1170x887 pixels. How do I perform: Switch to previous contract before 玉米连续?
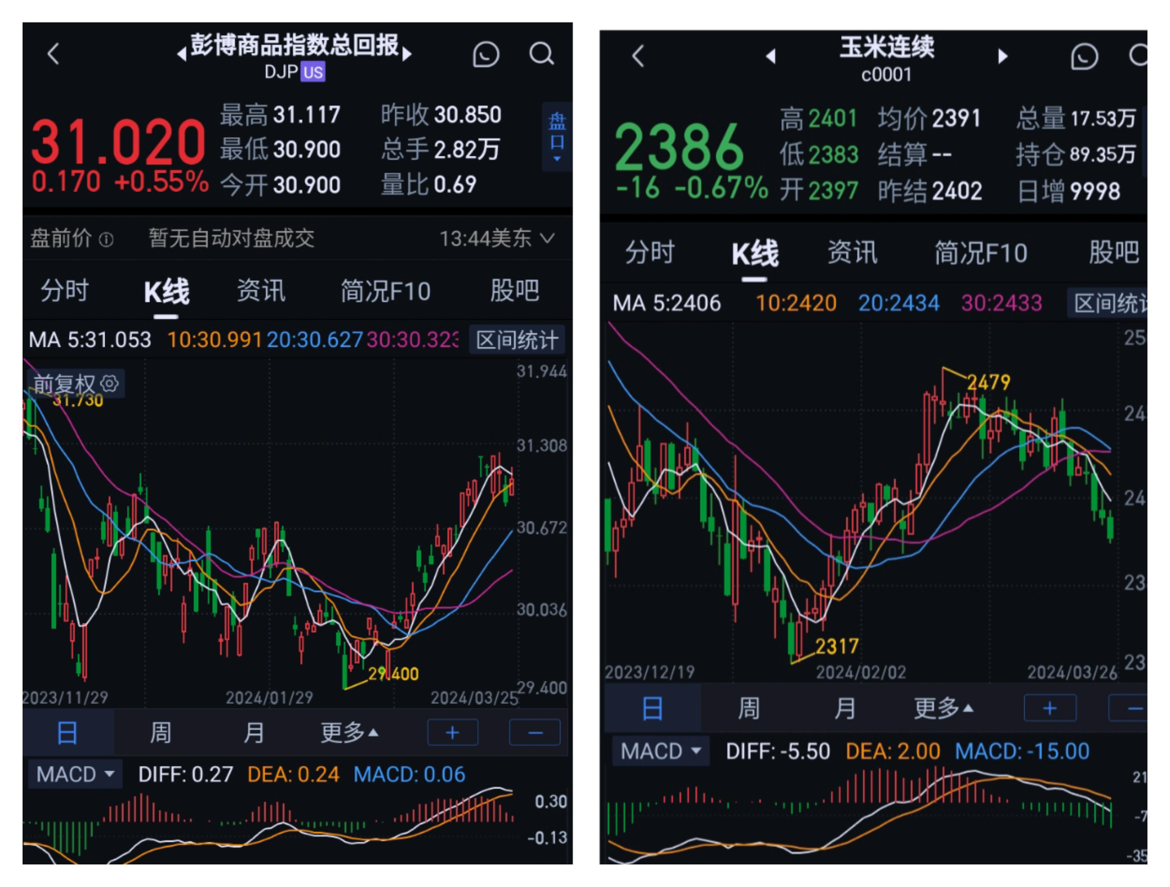tap(771, 56)
